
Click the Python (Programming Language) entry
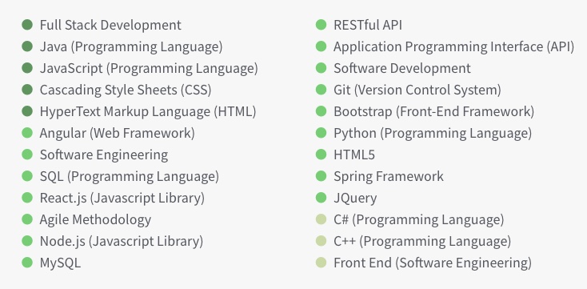tap(433, 134)
